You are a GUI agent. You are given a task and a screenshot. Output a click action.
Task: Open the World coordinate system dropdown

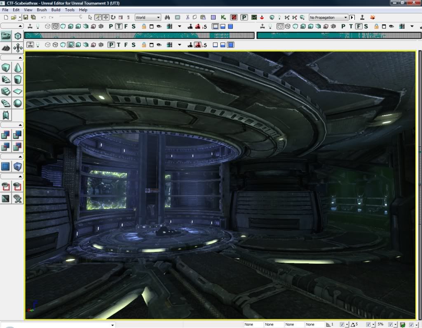148,17
